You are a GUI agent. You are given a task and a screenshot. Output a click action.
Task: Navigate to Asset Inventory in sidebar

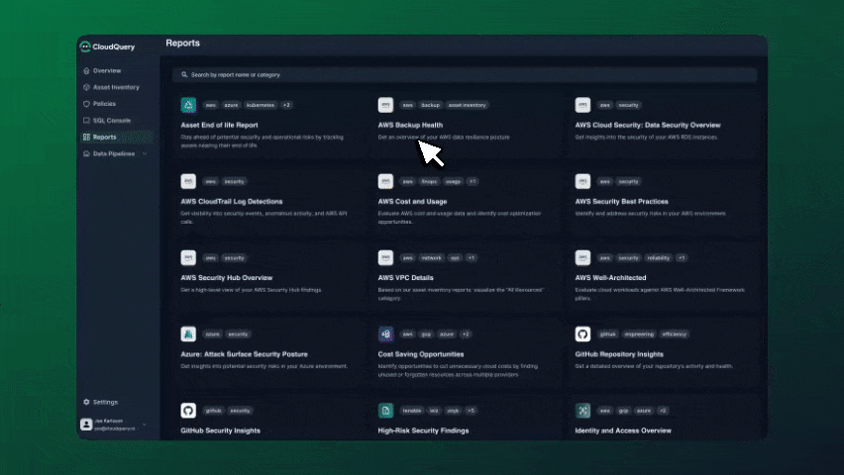116,87
